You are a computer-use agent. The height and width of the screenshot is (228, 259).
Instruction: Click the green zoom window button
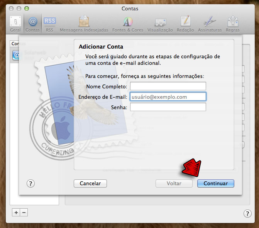tap(27, 8)
